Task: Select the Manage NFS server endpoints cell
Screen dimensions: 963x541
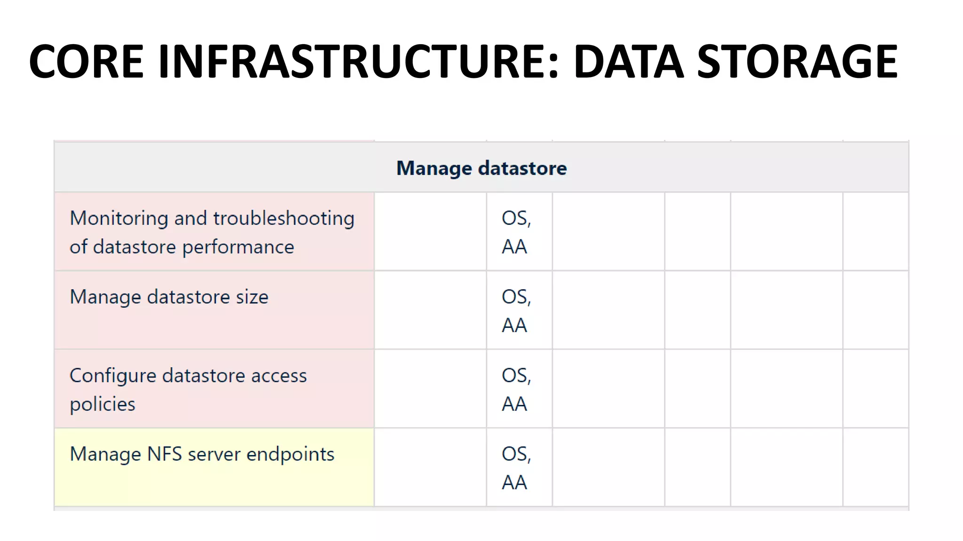Action: pyautogui.click(x=202, y=454)
